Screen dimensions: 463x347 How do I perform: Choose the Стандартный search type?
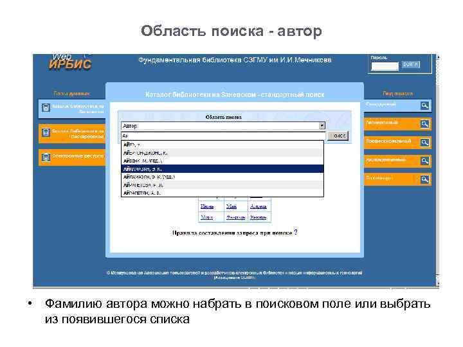pos(398,105)
